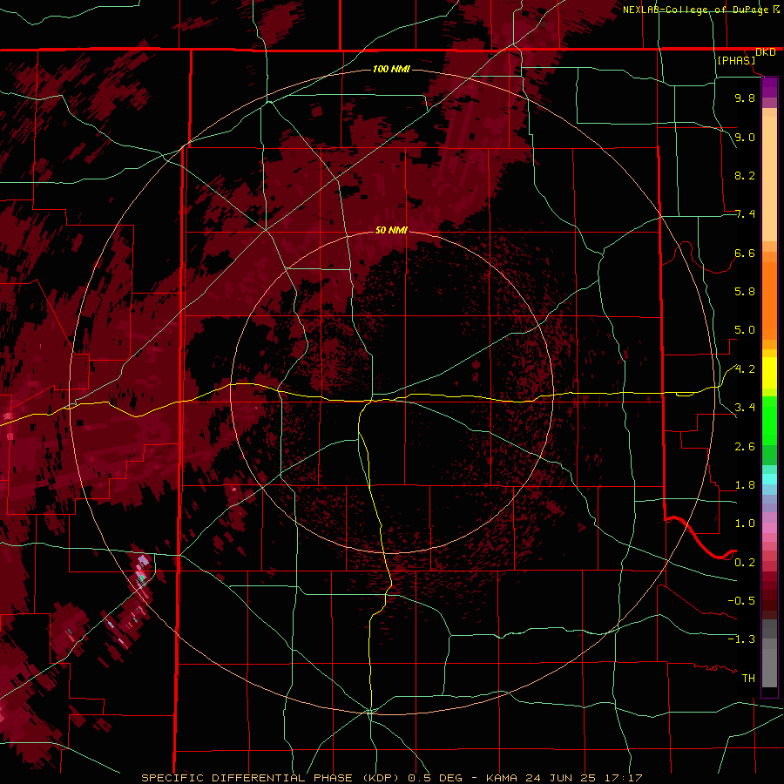This screenshot has width=784, height=784.
Task: Click the NEXLAB-College of DuPage credit text
Action: click(695, 10)
